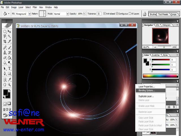
Task: Select the Eraser tool
Action: (x=5, y=58)
